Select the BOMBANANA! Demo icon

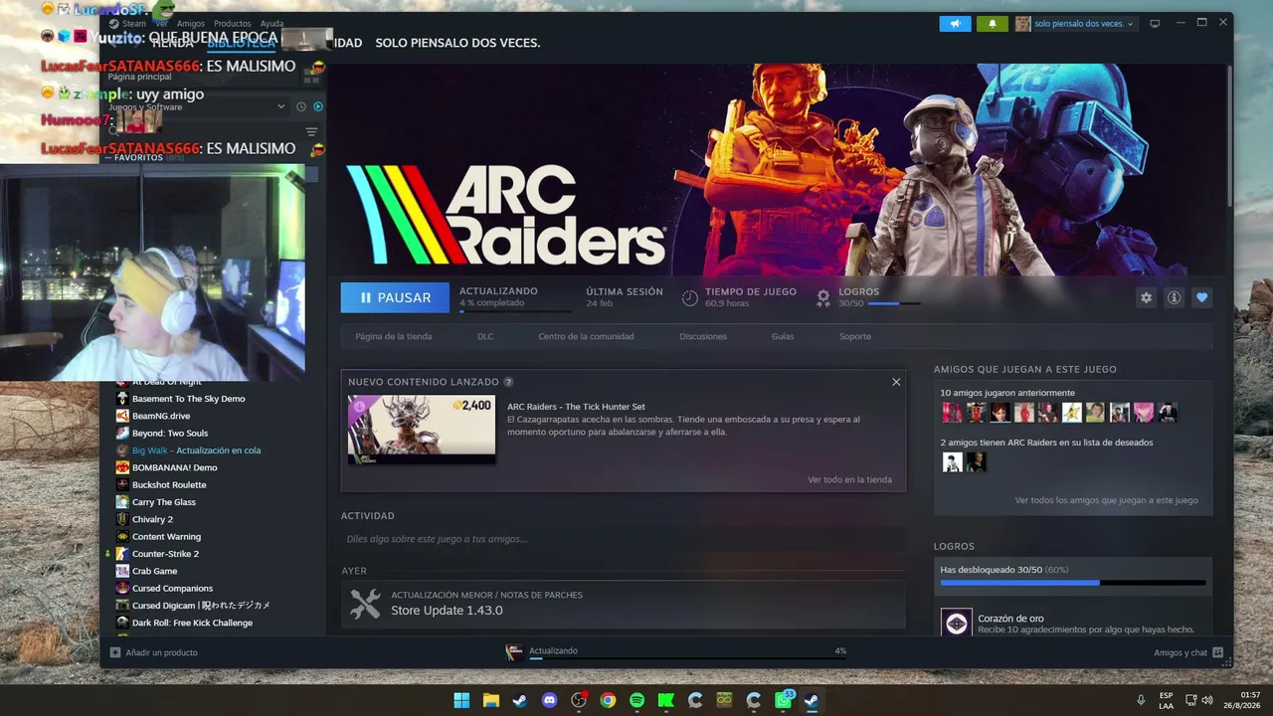tap(122, 467)
